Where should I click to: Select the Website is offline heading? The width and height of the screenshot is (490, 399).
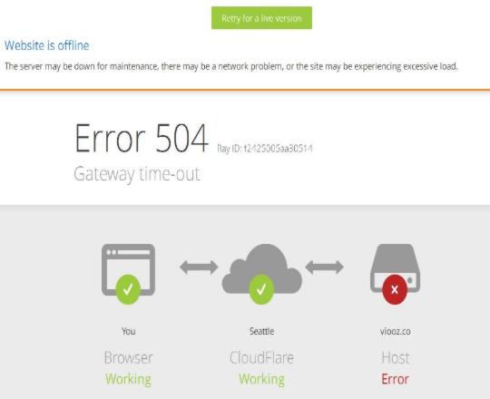47,45
